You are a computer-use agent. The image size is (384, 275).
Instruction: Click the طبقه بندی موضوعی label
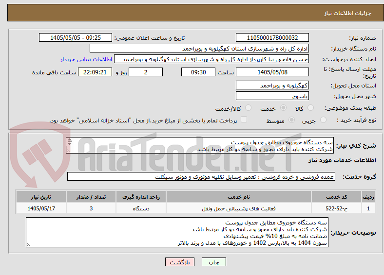[x=350, y=108]
